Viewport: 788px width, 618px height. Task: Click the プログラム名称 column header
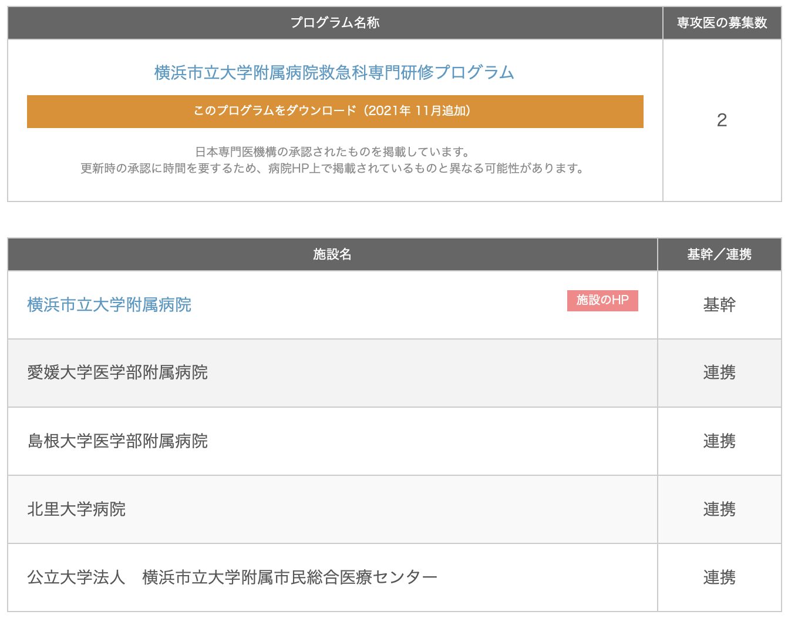(x=335, y=23)
